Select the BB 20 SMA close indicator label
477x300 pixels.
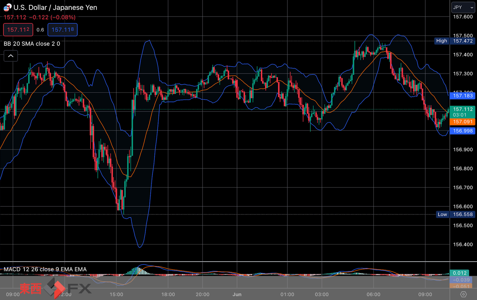point(32,44)
